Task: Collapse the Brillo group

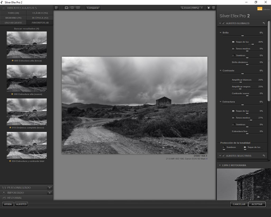Action: 220,33
